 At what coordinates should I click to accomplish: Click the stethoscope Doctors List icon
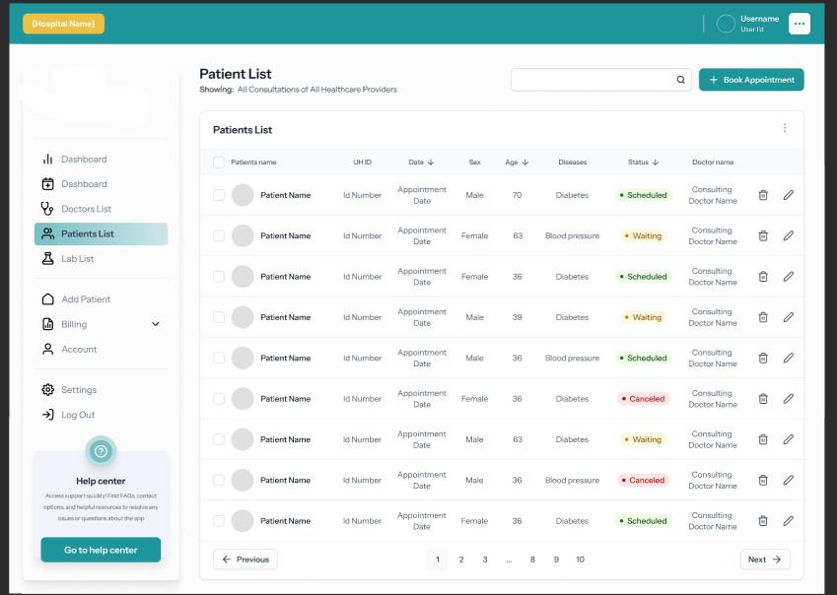click(47, 209)
